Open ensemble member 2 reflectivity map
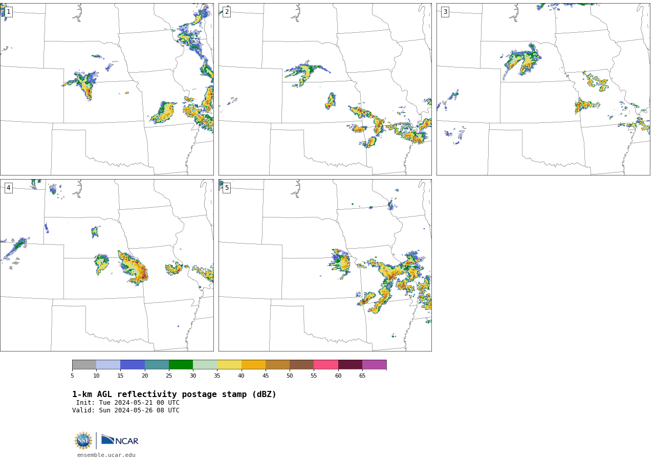Image resolution: width=655 pixels, height=461 pixels. (325, 89)
